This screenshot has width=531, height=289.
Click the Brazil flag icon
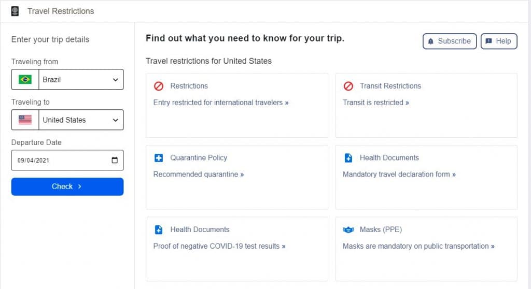coord(25,80)
